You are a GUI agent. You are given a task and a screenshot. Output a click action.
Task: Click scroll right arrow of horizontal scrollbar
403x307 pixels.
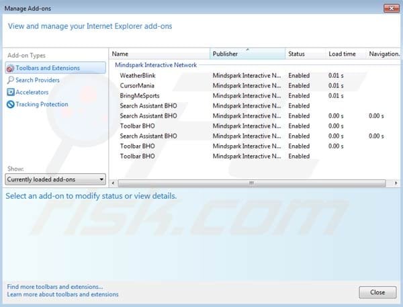tap(396, 183)
